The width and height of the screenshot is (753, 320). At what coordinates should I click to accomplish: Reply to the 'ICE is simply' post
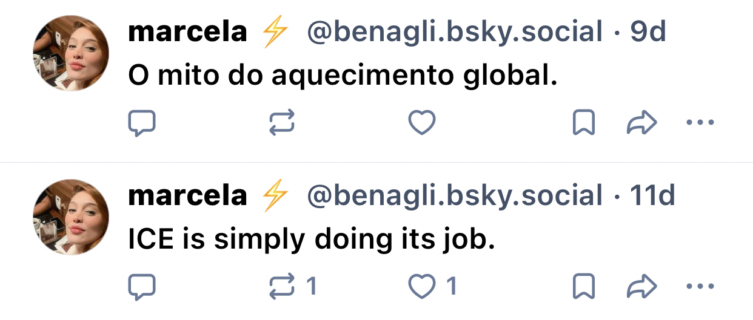coord(142,287)
